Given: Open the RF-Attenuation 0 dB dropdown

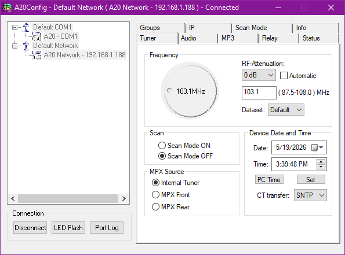Looking at the screenshot, I should 259,75.
